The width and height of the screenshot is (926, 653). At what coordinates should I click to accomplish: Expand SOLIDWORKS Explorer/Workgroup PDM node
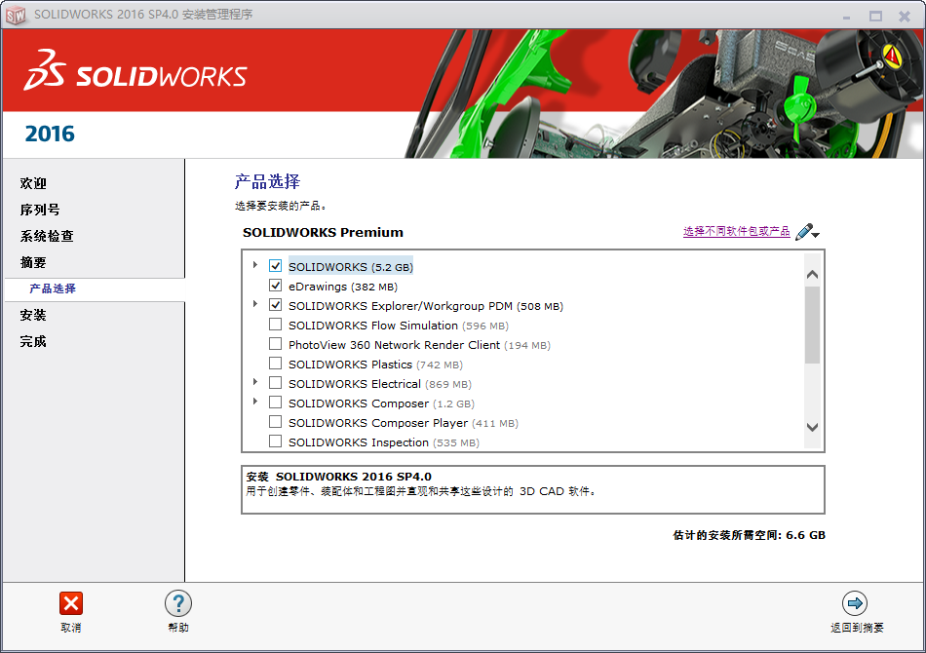coord(255,304)
